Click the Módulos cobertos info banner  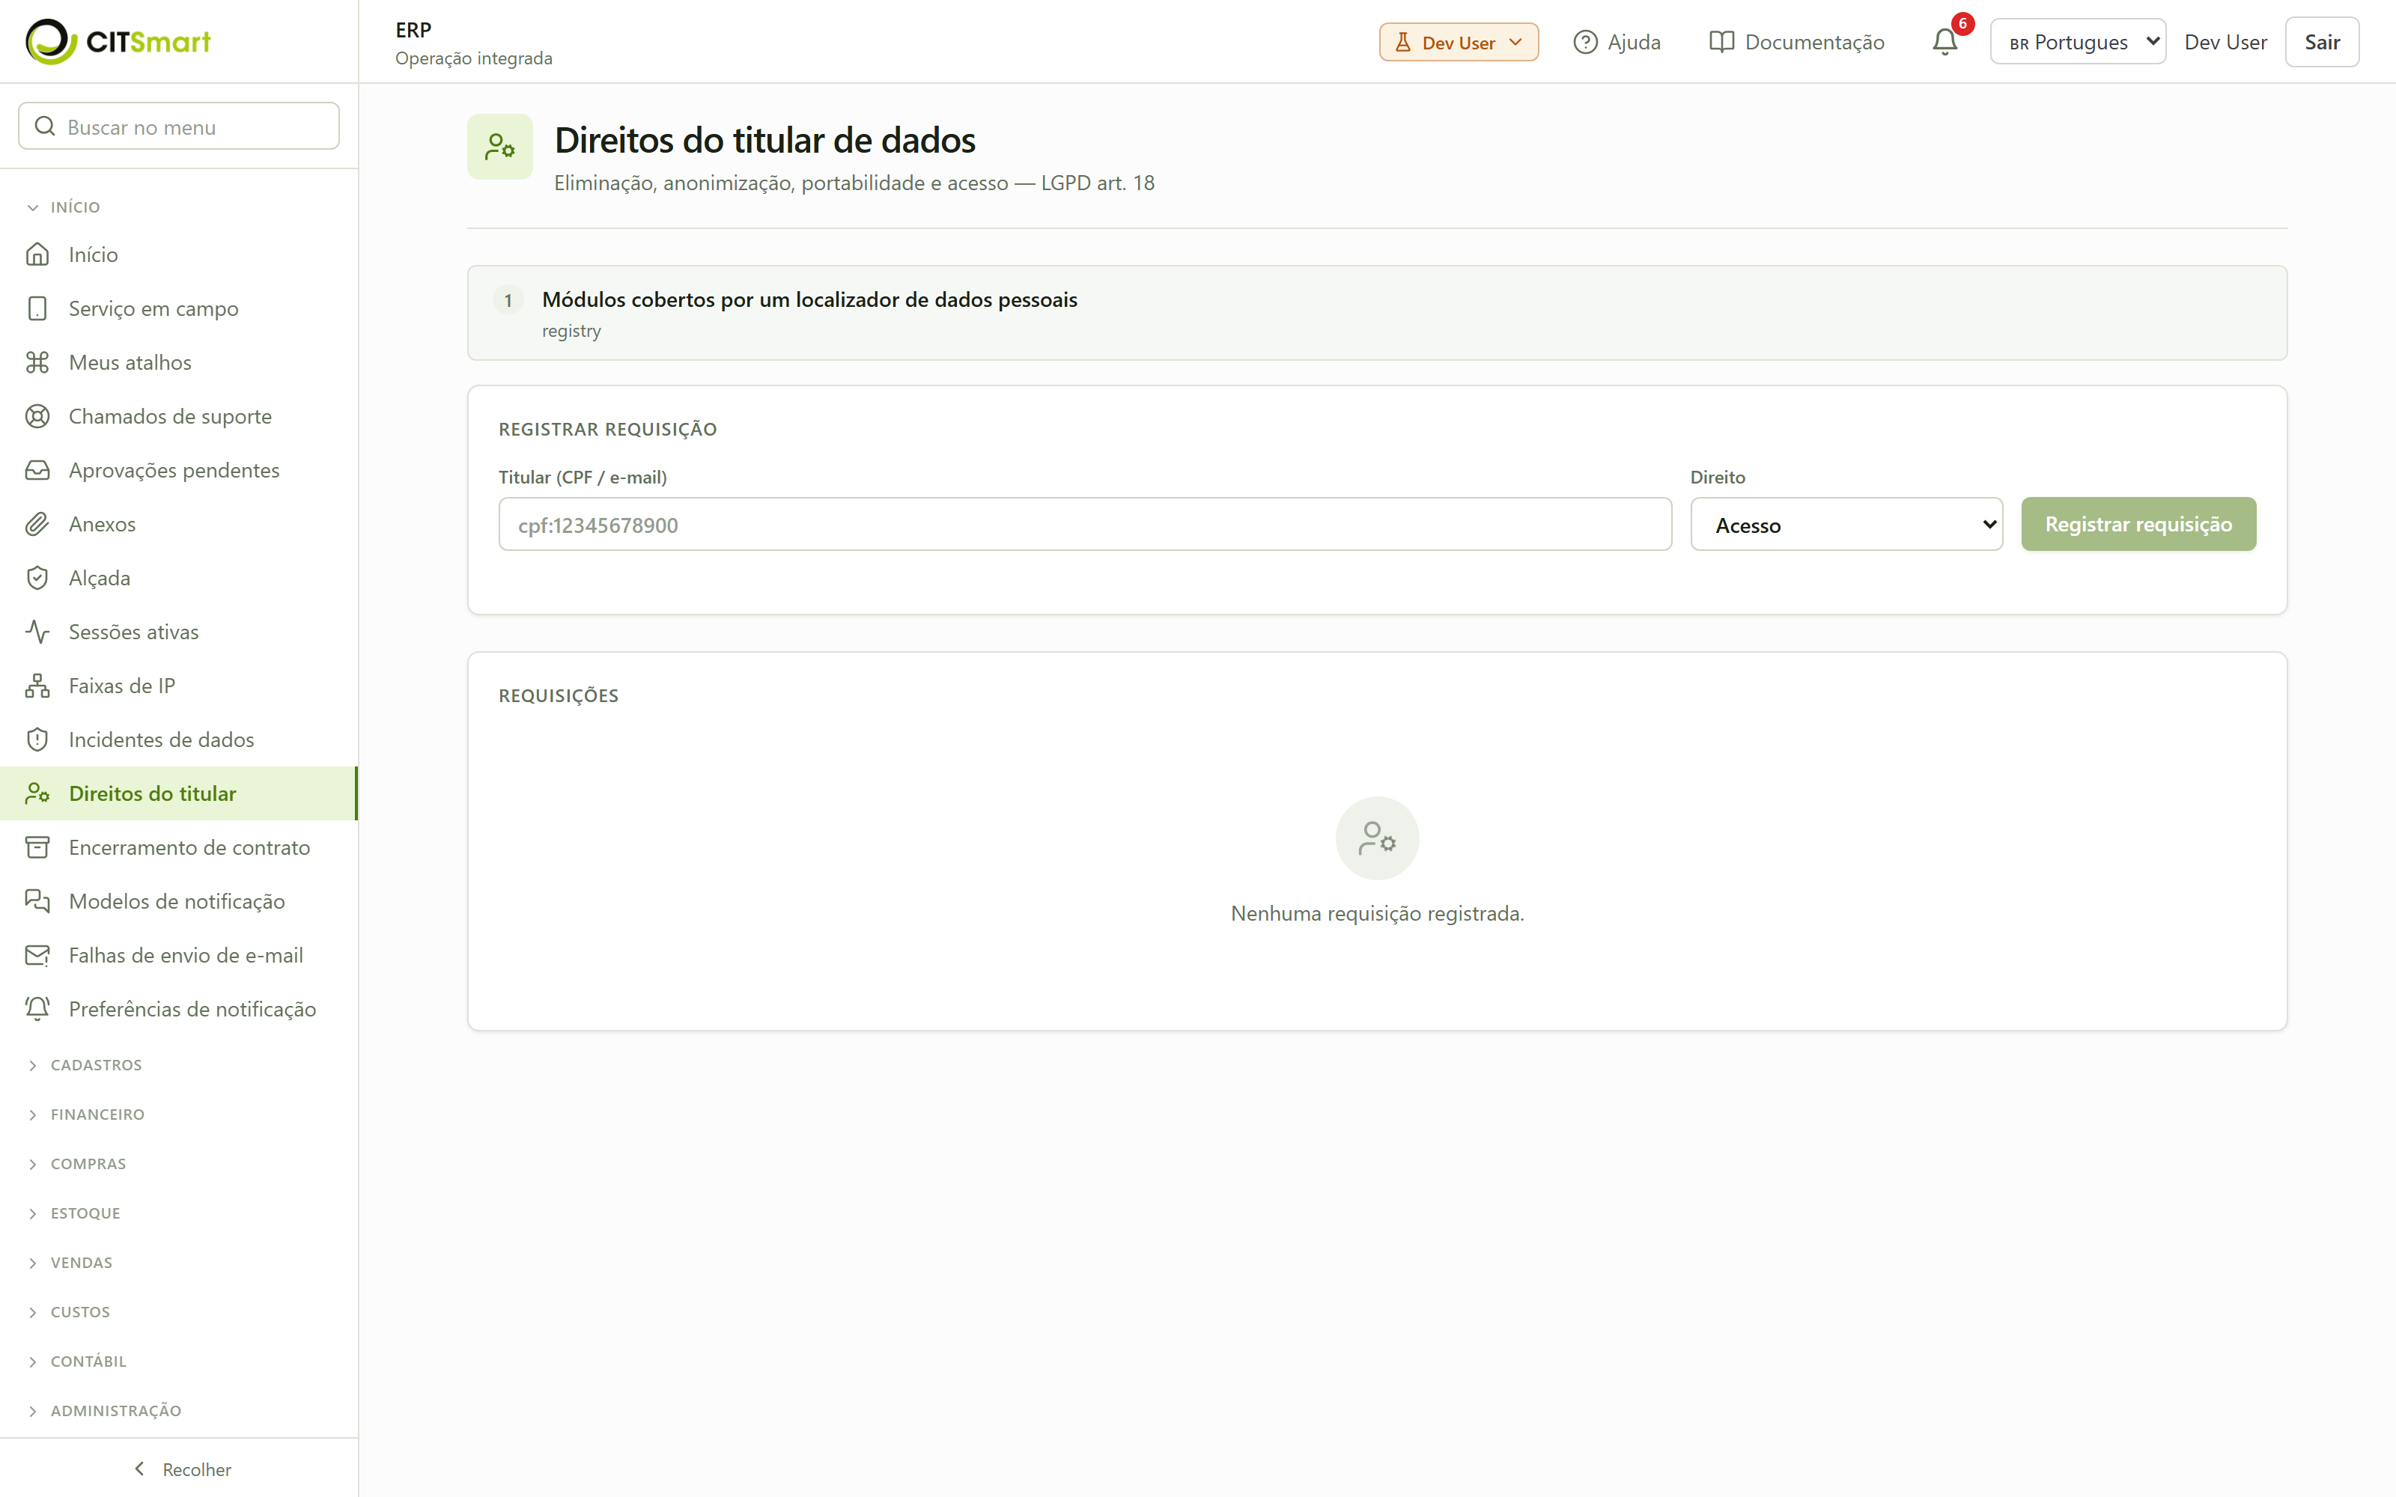(1377, 313)
